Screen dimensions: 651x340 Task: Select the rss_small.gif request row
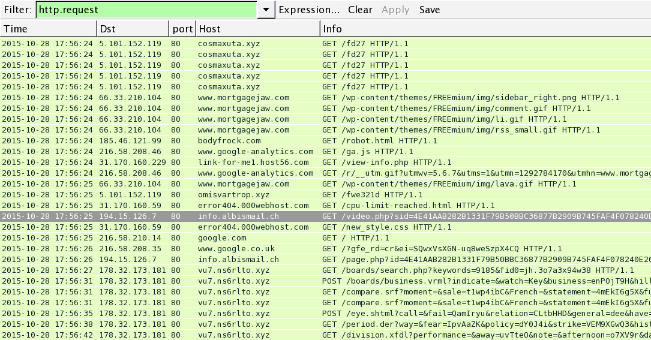pyautogui.click(x=325, y=130)
